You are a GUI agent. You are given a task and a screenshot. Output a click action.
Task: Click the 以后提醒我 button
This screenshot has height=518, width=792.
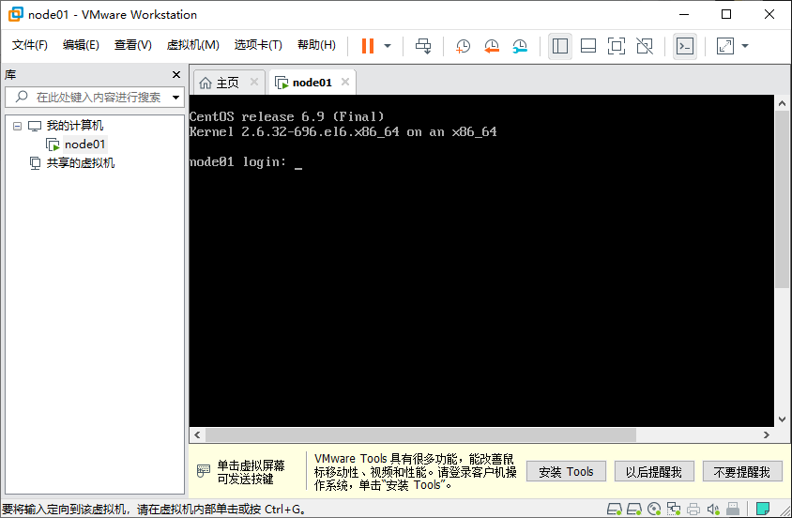[x=654, y=472]
